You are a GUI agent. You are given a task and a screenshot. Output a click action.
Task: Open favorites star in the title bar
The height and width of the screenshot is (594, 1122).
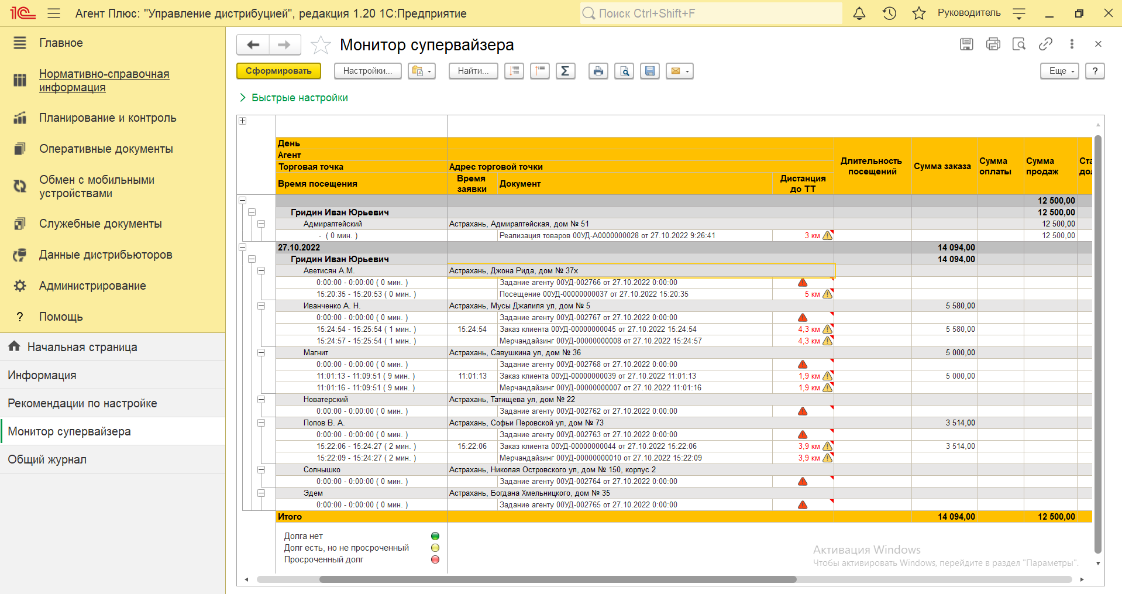(x=919, y=13)
